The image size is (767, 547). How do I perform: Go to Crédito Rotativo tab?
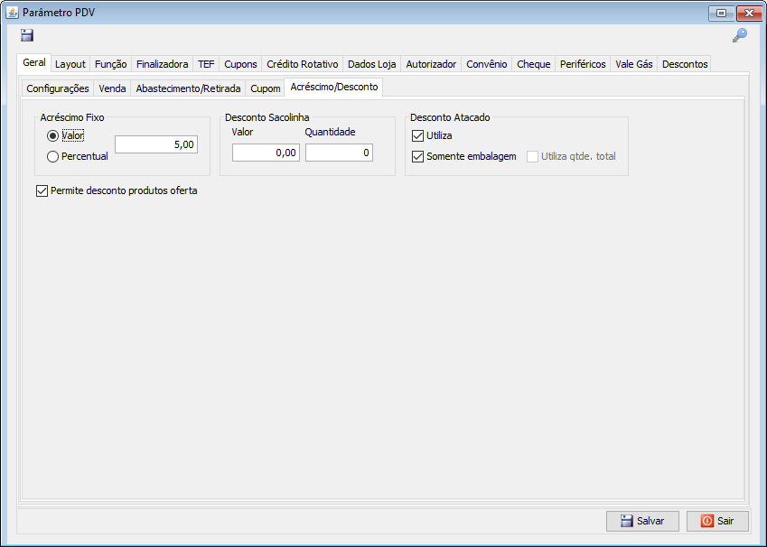(302, 64)
